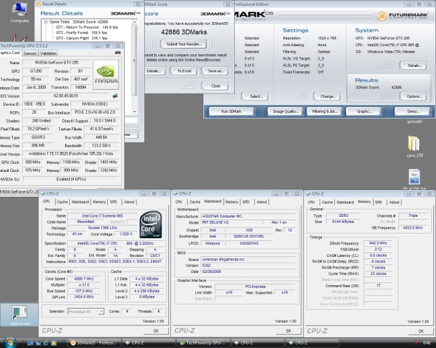Click the 42886 3DMarks score text
This screenshot has width=436, height=348.
(184, 32)
